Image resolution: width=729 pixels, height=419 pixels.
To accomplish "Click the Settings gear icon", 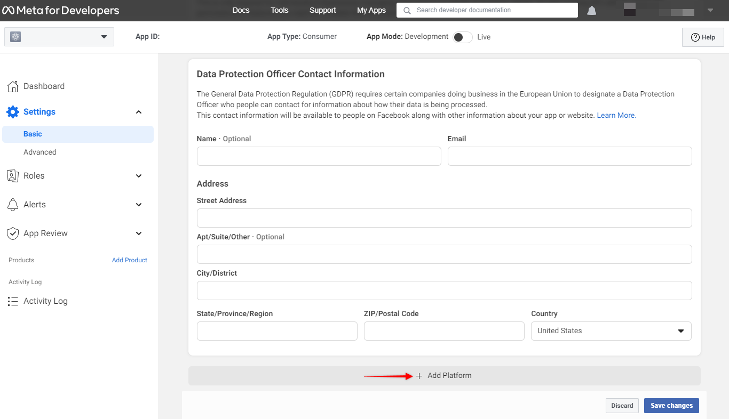I will [13, 112].
